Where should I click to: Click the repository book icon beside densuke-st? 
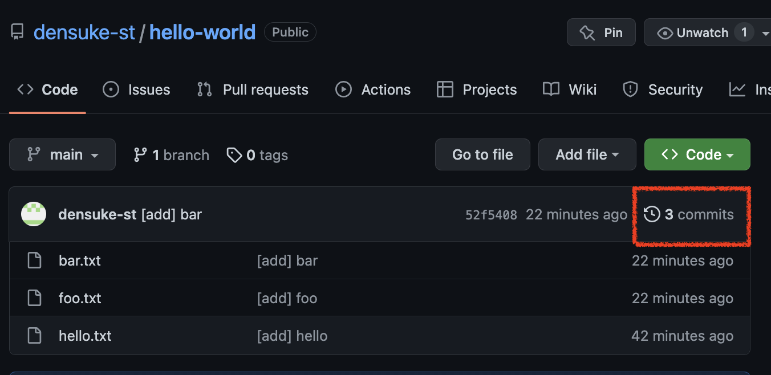(x=18, y=32)
